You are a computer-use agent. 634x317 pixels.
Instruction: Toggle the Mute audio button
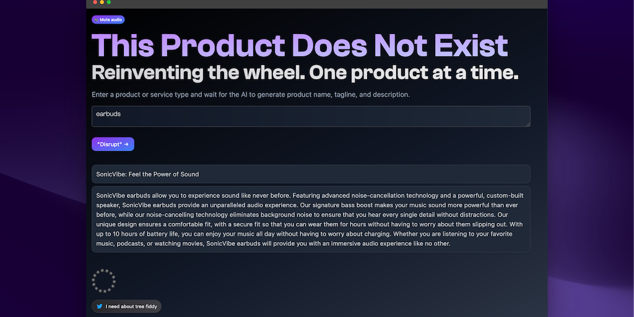pos(108,20)
